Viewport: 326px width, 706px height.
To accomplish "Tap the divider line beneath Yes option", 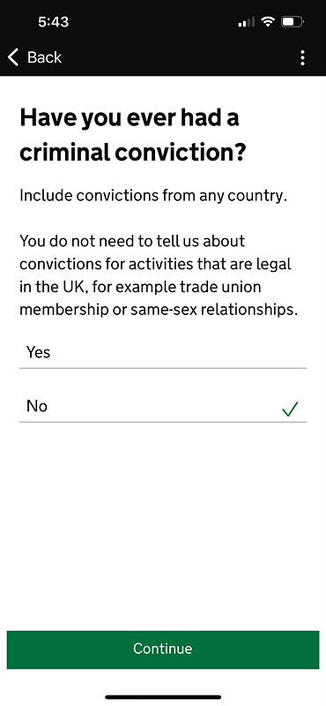I will click(x=163, y=368).
